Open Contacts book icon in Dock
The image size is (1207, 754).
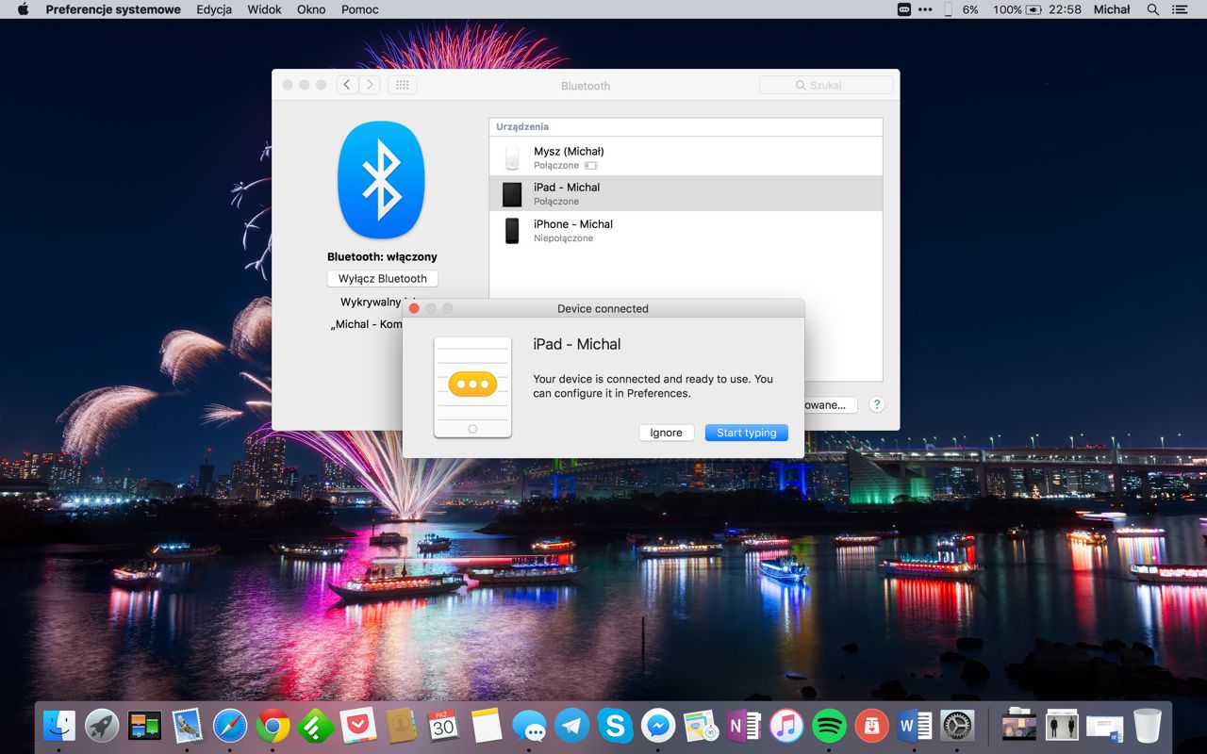coord(401,726)
